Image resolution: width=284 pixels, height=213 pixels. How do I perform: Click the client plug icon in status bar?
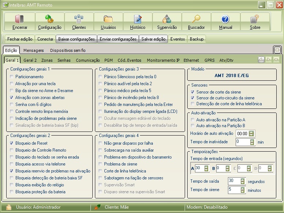(97, 207)
